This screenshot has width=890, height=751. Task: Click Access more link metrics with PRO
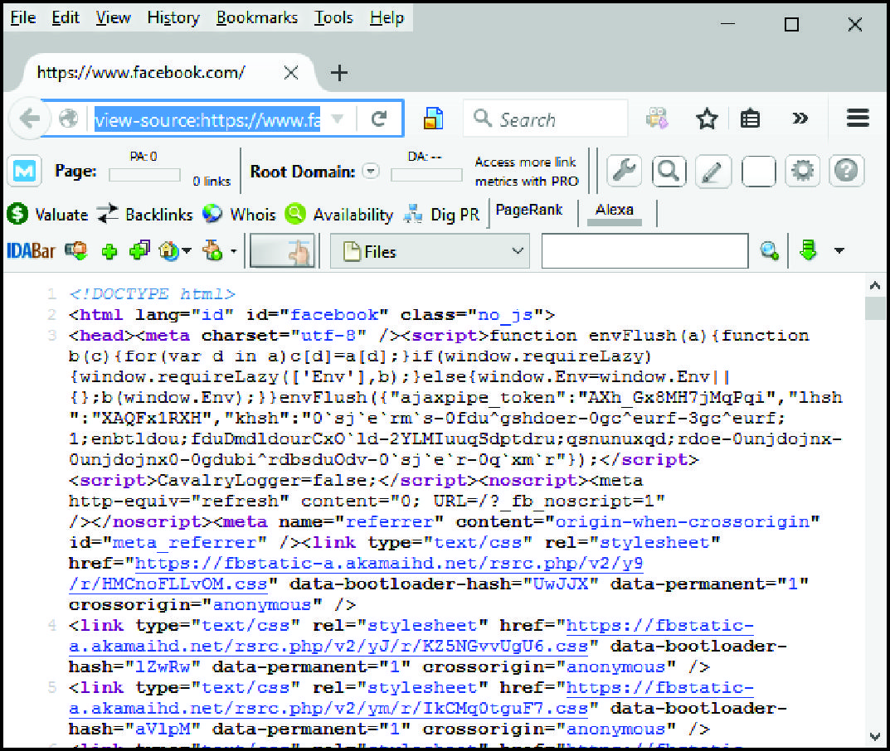[526, 172]
